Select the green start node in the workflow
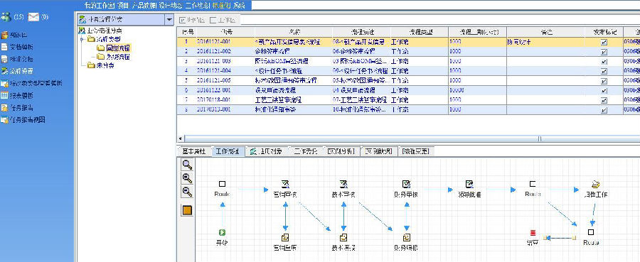Image resolution: width=640 pixels, height=262 pixels. pyautogui.click(x=222, y=233)
